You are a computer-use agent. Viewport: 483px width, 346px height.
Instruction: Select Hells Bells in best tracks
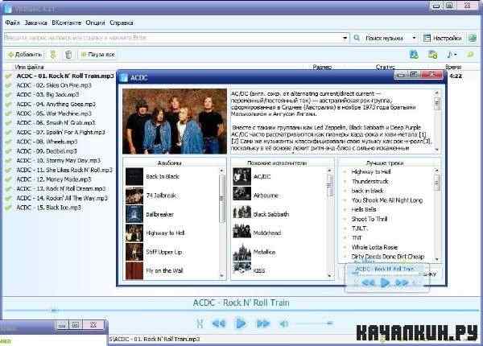pyautogui.click(x=364, y=210)
